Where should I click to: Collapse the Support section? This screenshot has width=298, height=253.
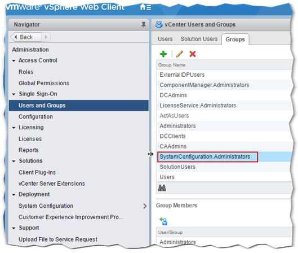tap(14, 228)
